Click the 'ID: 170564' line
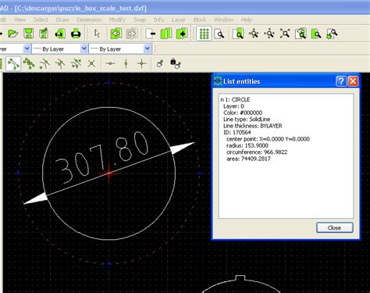Viewport: 370px width, 293px height. [237, 132]
